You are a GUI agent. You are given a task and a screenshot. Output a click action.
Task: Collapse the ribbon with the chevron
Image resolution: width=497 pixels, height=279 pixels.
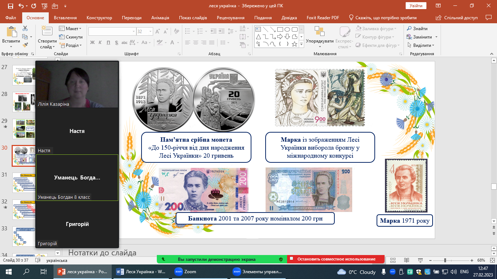tap(492, 54)
